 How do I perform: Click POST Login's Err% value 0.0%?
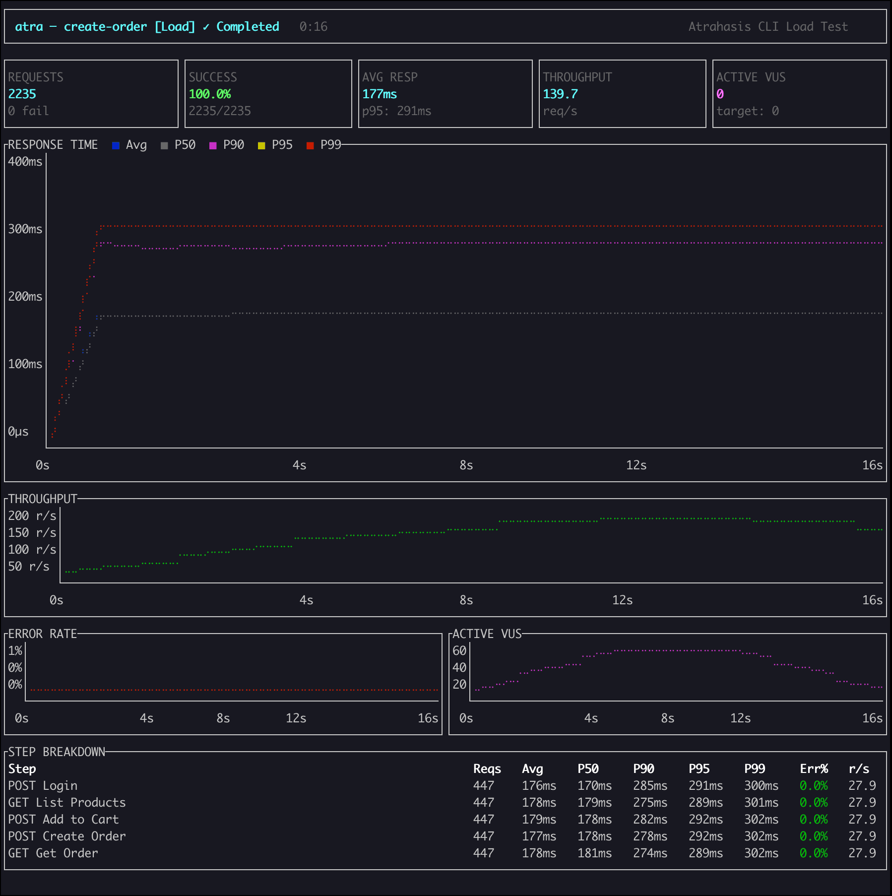point(814,786)
